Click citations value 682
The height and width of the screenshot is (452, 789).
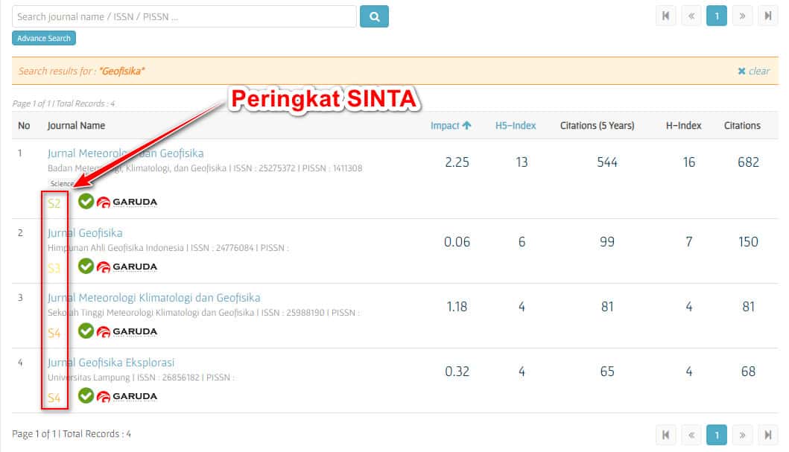click(x=748, y=162)
